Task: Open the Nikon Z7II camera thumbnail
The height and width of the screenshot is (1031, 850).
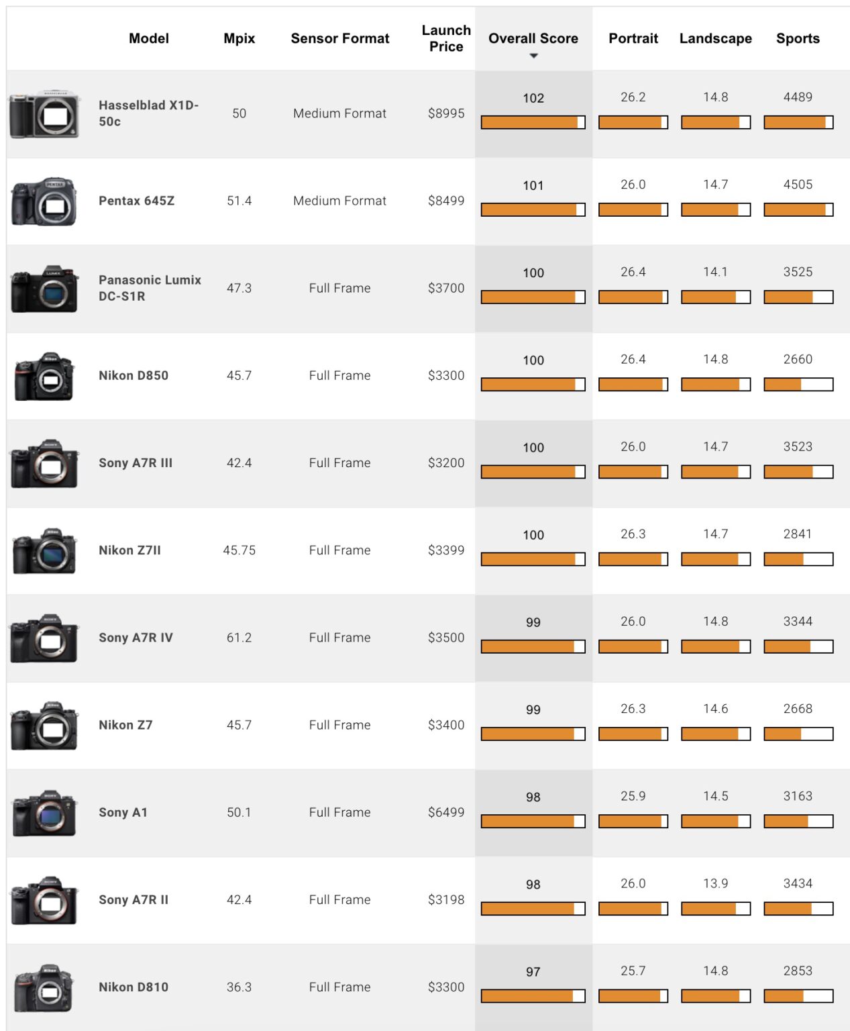Action: tap(44, 551)
